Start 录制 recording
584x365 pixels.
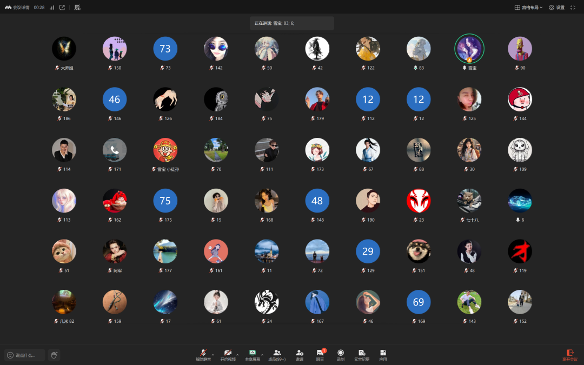(341, 355)
